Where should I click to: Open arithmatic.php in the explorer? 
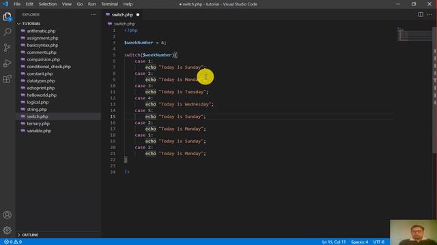pos(41,31)
